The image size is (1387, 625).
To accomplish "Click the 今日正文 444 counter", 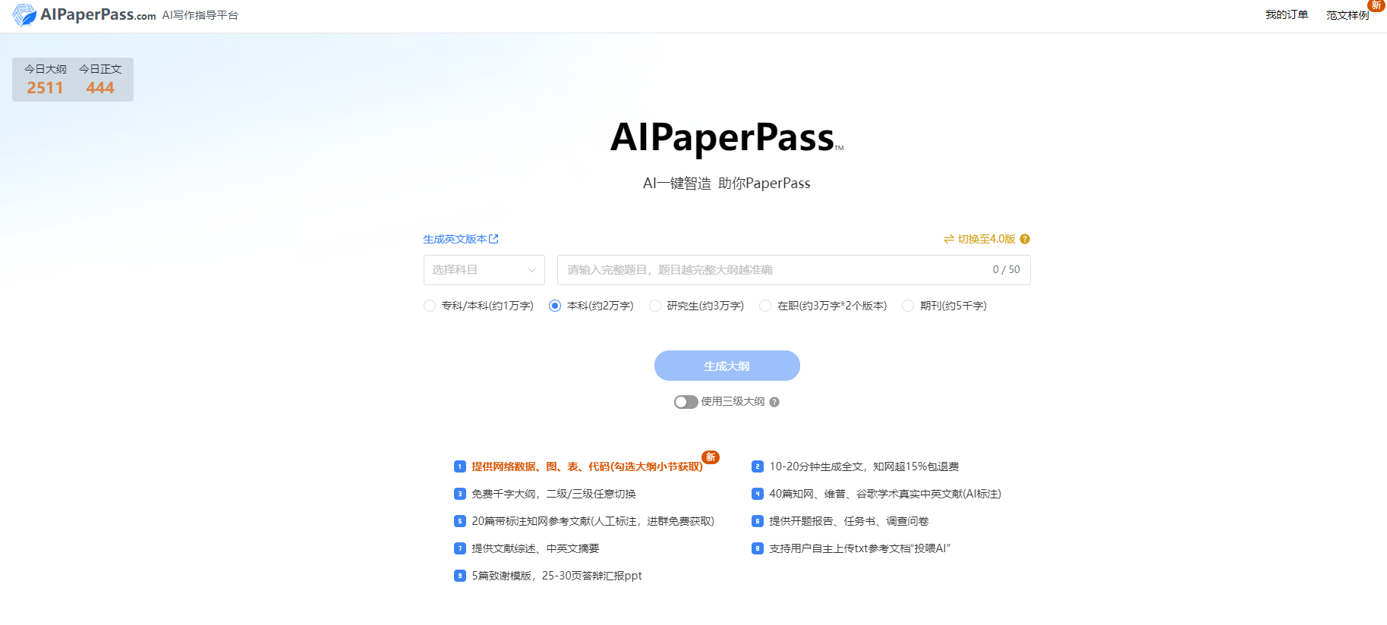I will click(x=100, y=80).
